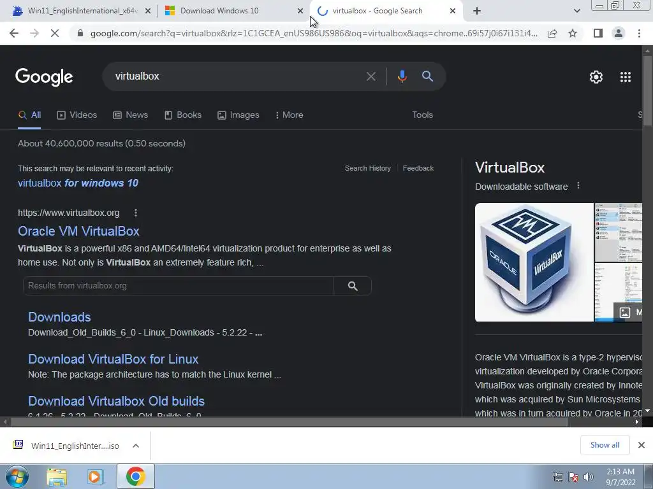Viewport: 653px width, 489px height.
Task: Select the Videos search tab
Action: coord(77,115)
